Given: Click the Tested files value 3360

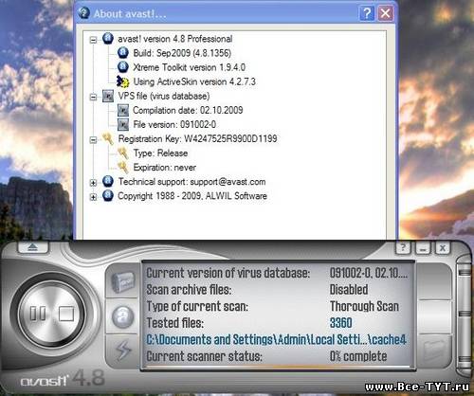Looking at the screenshot, I should [x=340, y=323].
